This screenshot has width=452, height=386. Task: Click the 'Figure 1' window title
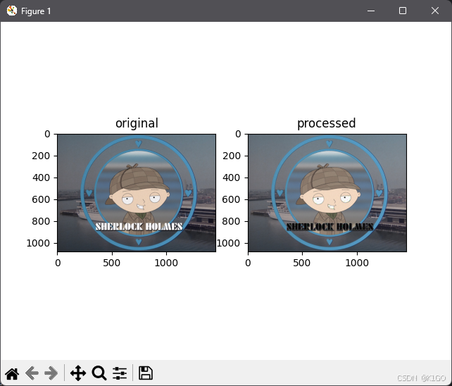[x=36, y=11]
